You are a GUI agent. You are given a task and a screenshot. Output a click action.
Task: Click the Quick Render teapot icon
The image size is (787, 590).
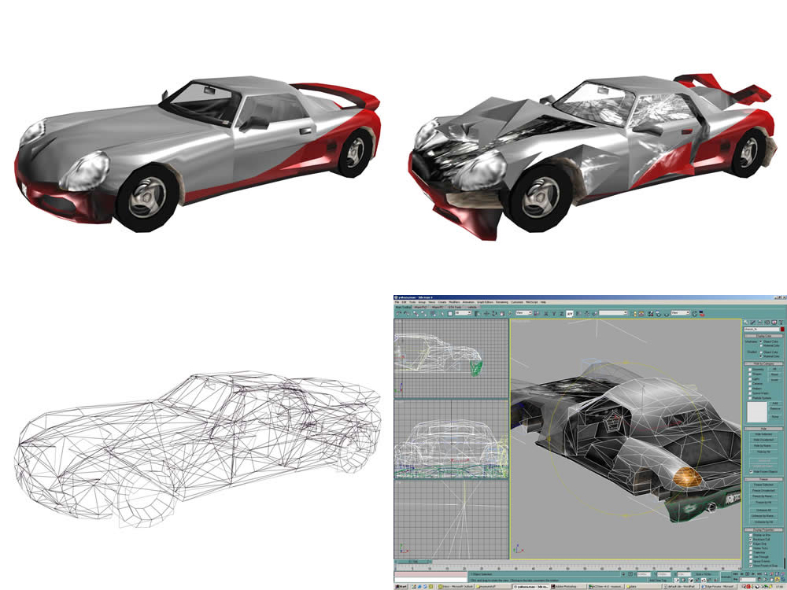[x=666, y=314]
